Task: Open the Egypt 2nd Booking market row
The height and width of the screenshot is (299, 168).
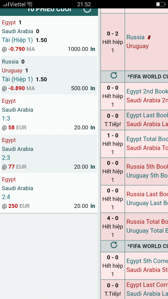Action: point(134,96)
